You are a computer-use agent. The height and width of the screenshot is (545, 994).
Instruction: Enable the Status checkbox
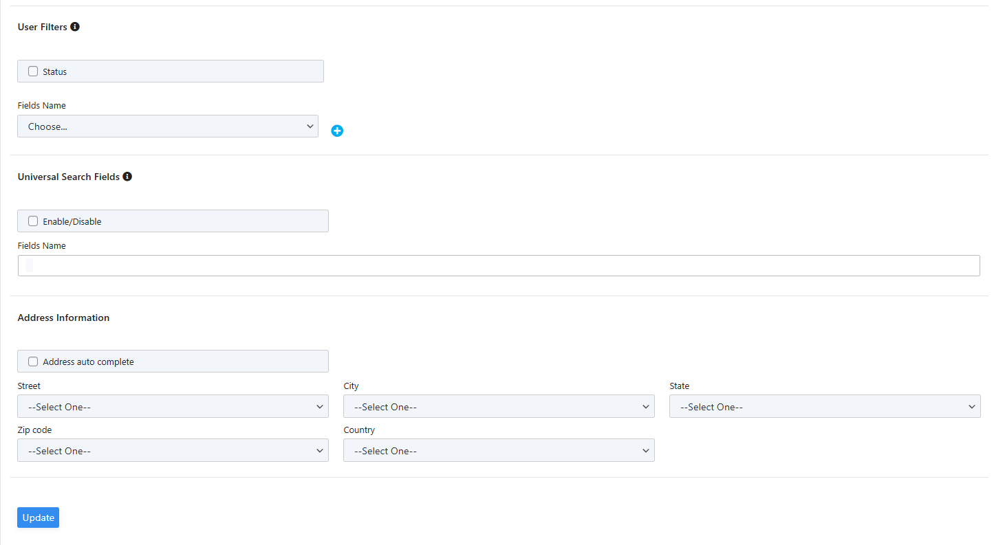[x=33, y=71]
